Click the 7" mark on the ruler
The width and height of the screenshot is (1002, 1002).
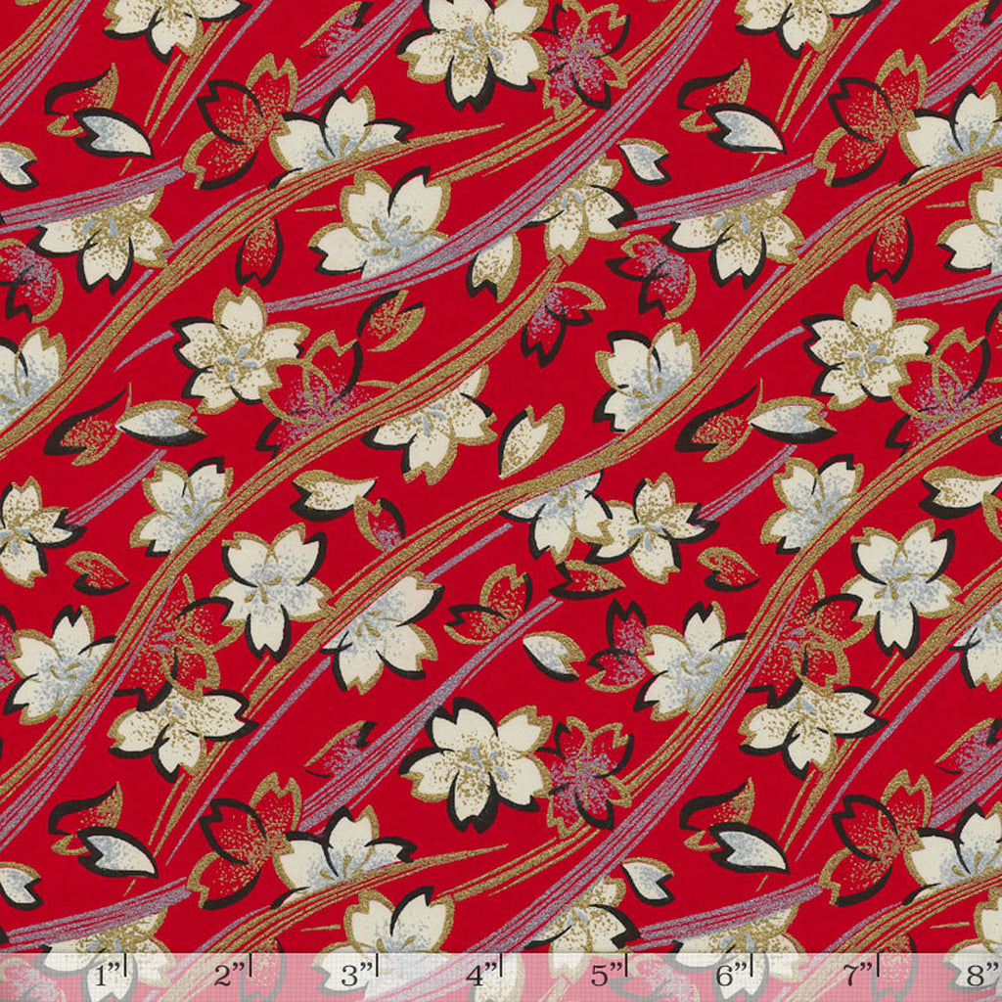click(856, 975)
